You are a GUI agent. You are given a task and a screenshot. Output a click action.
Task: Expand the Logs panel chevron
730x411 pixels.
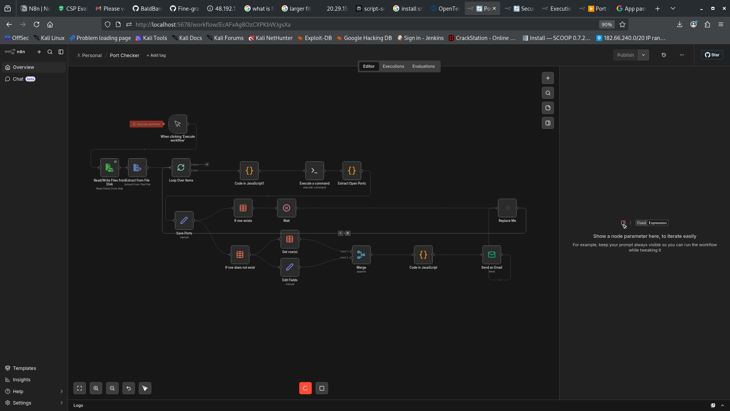(722, 406)
